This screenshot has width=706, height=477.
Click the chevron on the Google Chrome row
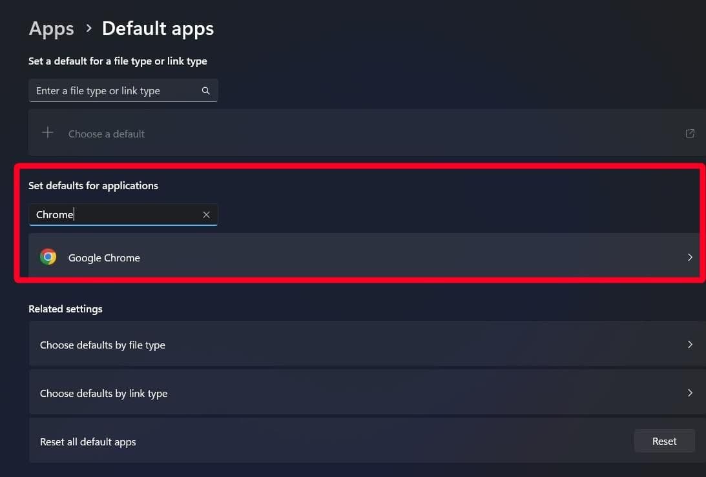689,257
